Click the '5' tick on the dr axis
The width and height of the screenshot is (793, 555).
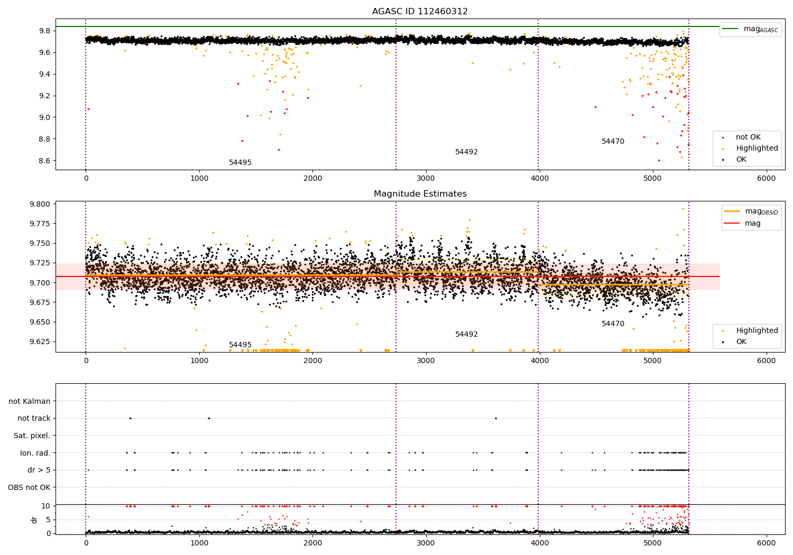point(48,520)
